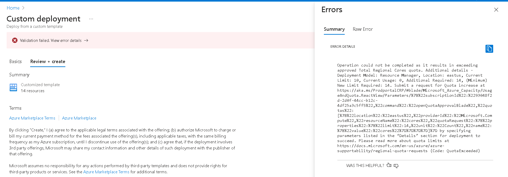Image resolution: width=508 pixels, height=177 pixels.
Task: Click the red validation failed error icon
Action: pyautogui.click(x=15, y=40)
